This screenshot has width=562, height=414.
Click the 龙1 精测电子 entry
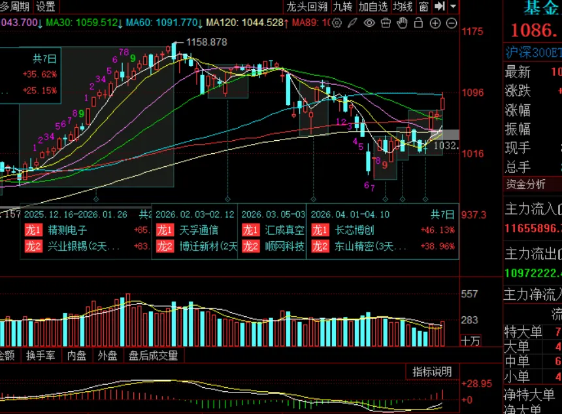pos(86,230)
